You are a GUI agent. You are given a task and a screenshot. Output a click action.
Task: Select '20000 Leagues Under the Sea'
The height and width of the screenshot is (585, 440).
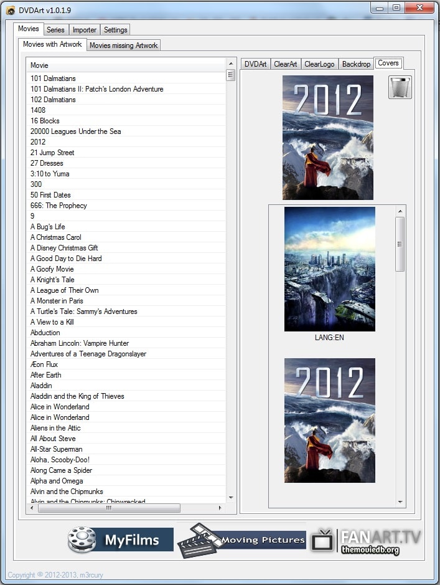126,131
